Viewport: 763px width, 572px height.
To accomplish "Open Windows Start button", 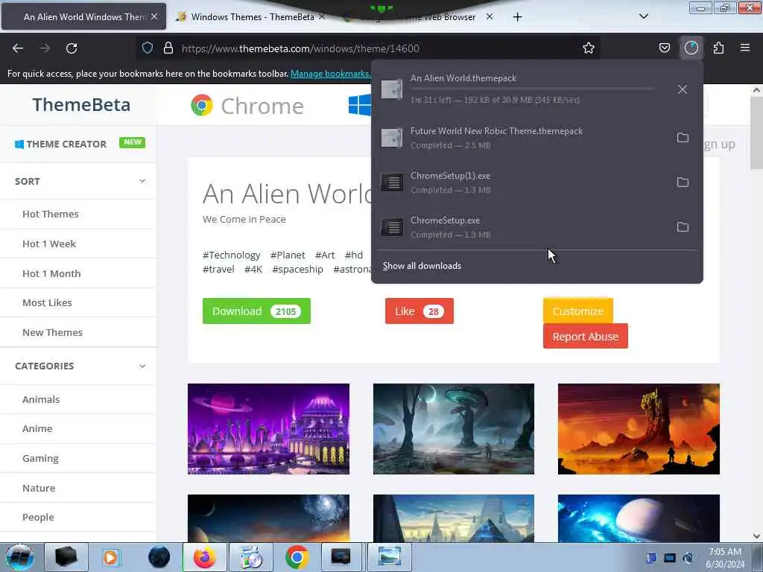I will pos(19,557).
